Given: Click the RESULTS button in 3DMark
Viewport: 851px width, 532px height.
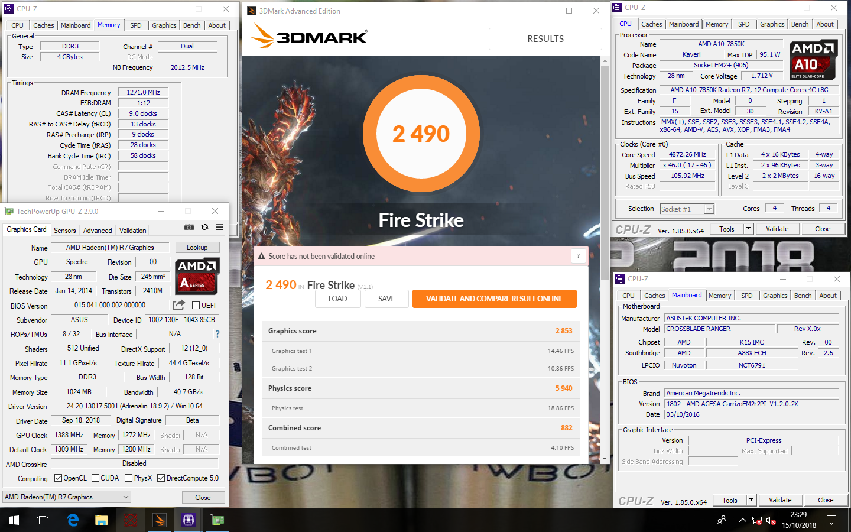Looking at the screenshot, I should point(545,39).
